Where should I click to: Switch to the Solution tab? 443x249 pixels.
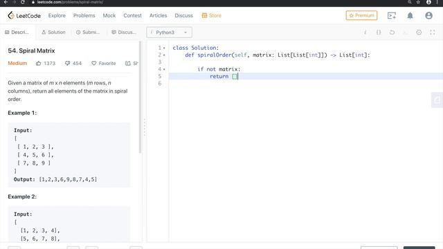tap(53, 33)
